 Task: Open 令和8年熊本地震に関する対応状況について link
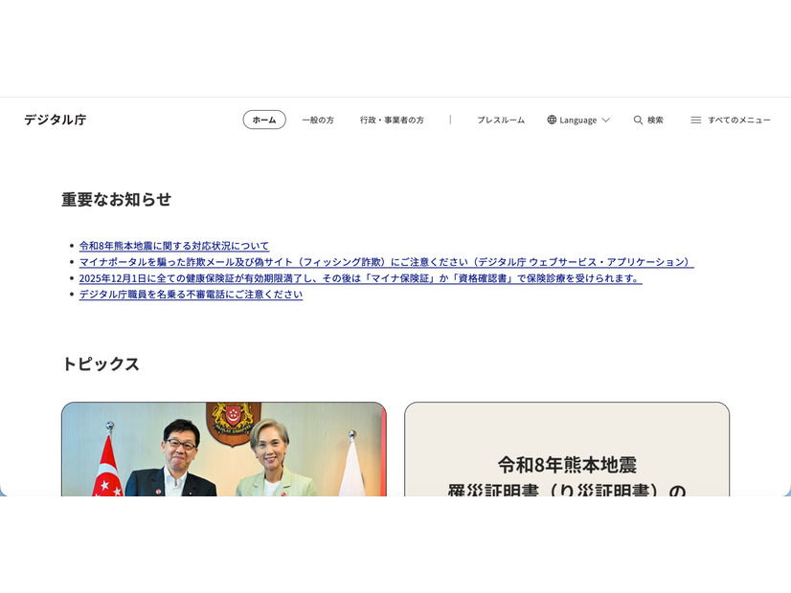point(174,246)
